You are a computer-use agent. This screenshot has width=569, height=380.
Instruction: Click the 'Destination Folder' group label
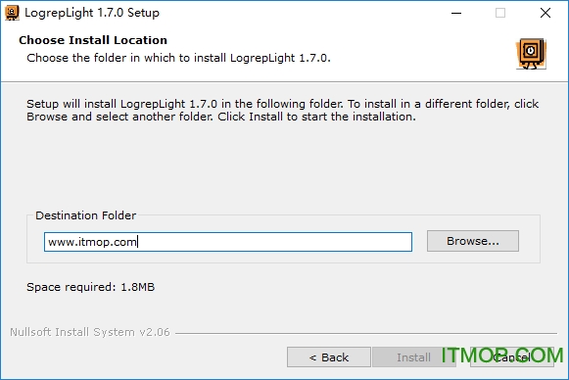(85, 215)
